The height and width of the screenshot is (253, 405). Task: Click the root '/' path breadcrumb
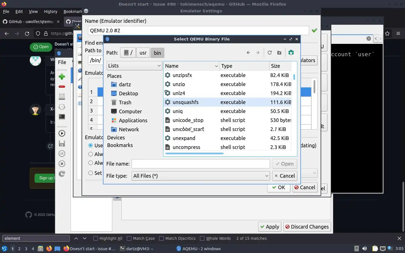(x=128, y=53)
